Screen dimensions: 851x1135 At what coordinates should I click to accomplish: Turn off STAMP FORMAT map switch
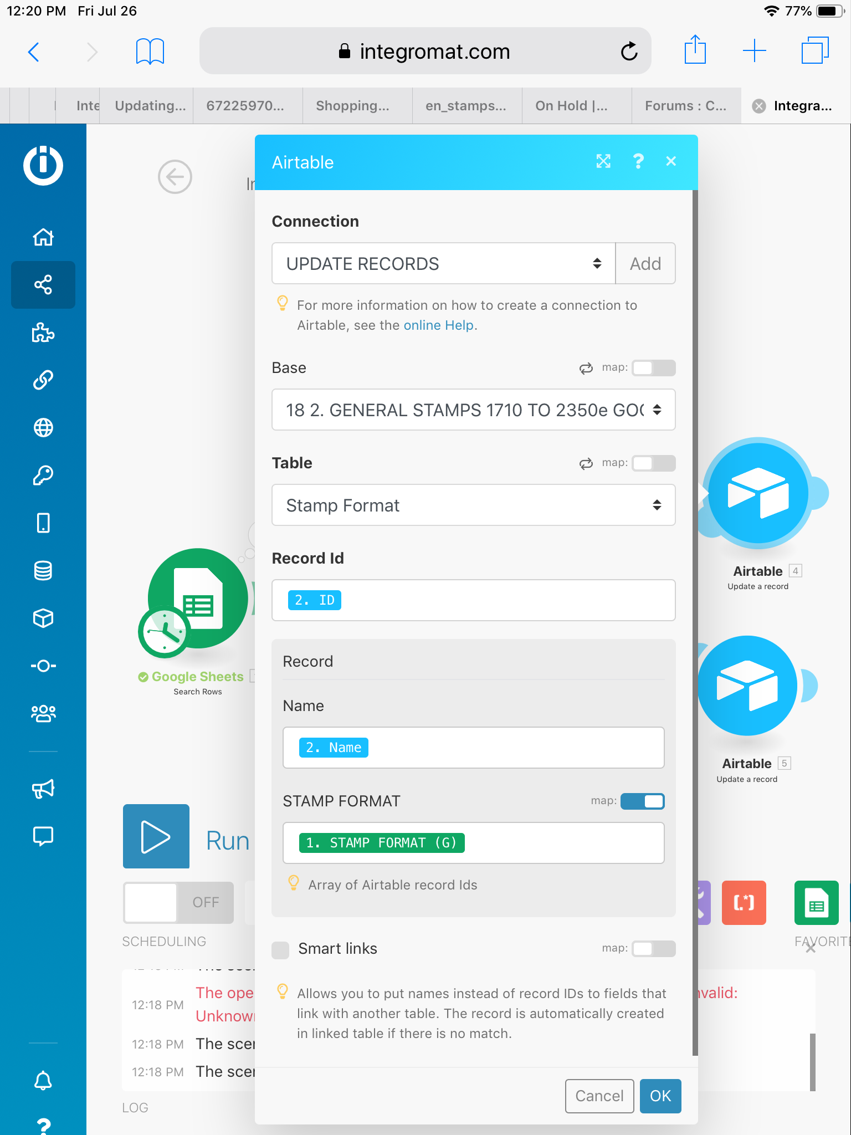(x=643, y=801)
